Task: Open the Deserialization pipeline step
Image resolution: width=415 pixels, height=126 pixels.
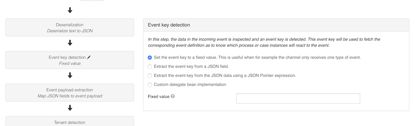Action: (70, 27)
